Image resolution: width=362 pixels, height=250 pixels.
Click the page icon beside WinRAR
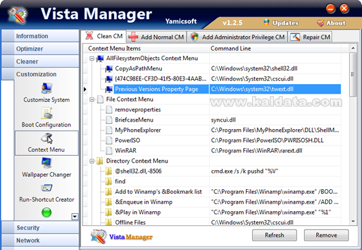(x=109, y=150)
